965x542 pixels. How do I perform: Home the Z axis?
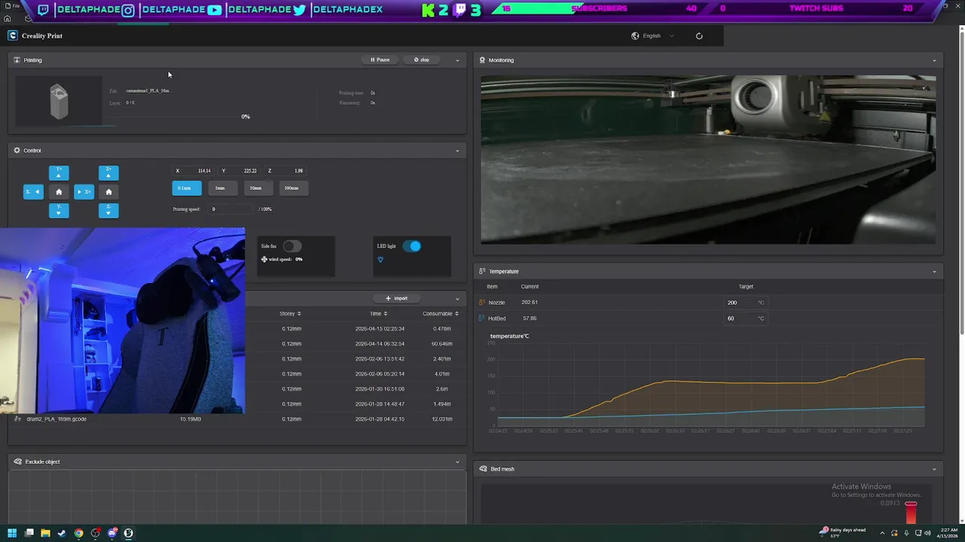click(x=109, y=192)
